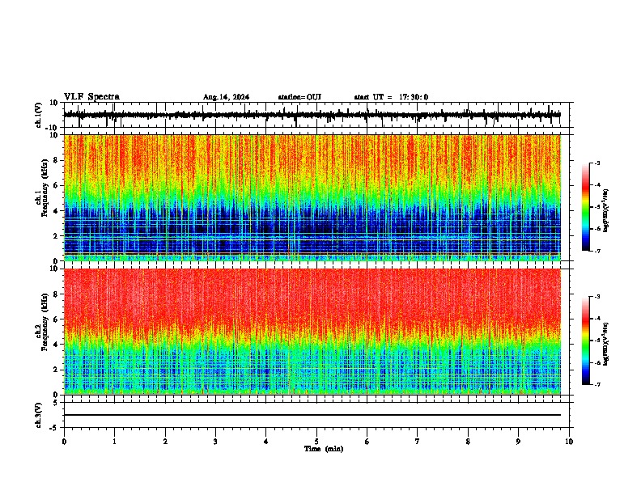Click the "5" tick on ch.3(V) axis
Image resolution: width=641 pixels, height=495 pixels.
point(56,402)
